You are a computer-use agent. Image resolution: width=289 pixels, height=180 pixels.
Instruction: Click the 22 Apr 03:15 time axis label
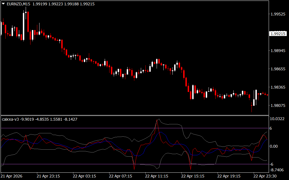tap(84, 176)
